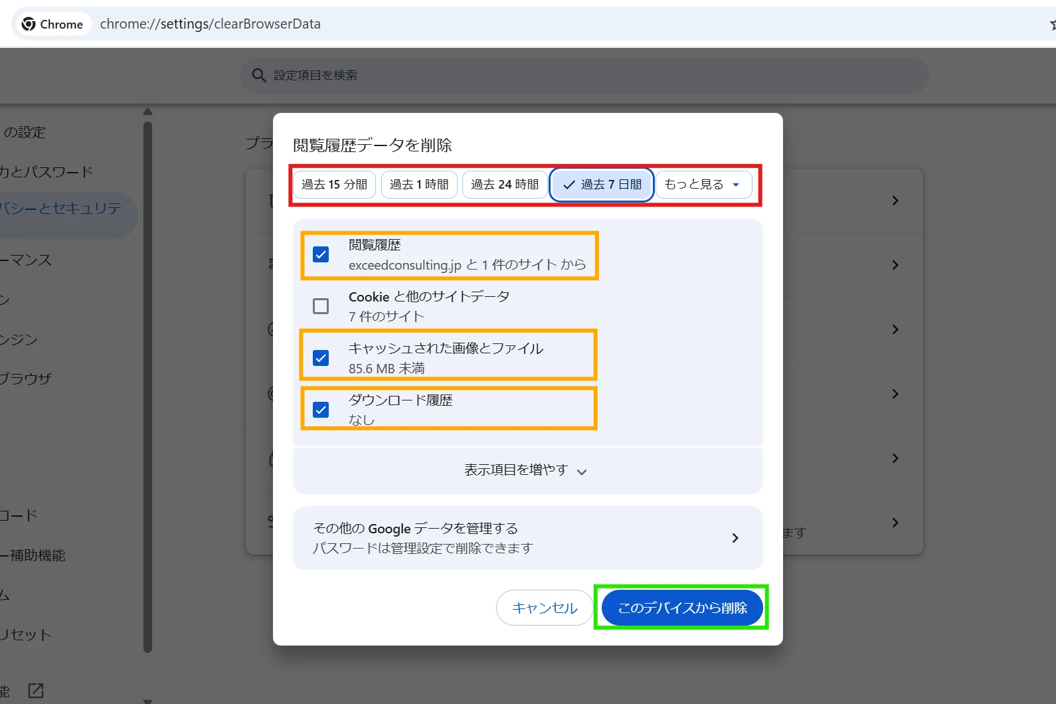Open the sixth settings row chevron
The width and height of the screenshot is (1056, 704).
(895, 523)
